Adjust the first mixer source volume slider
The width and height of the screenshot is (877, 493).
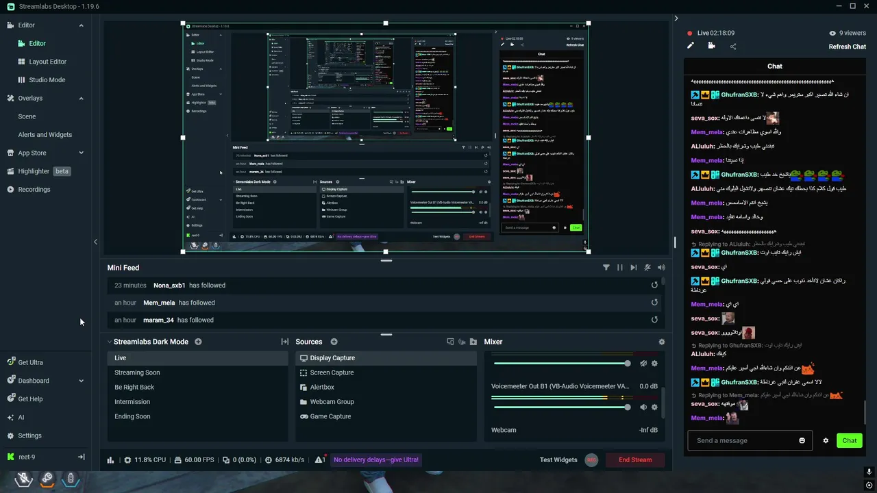[x=560, y=364]
